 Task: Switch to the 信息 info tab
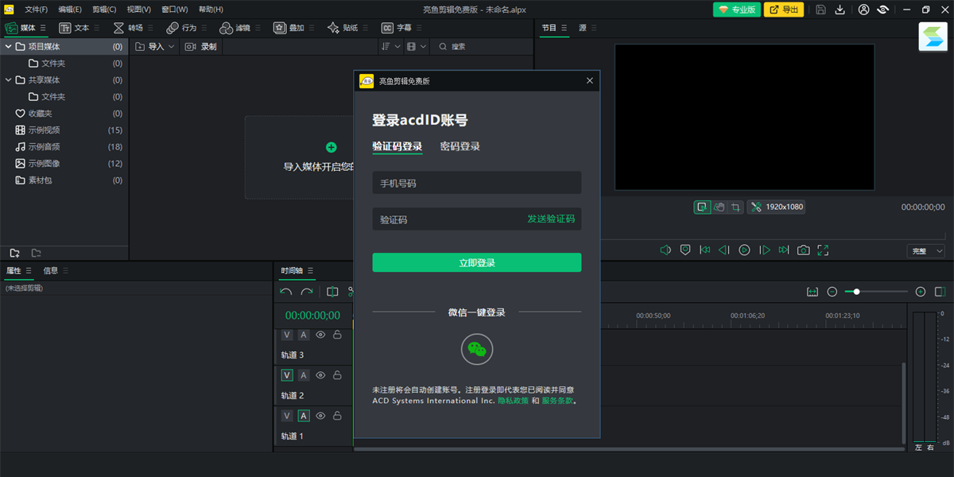click(x=50, y=271)
